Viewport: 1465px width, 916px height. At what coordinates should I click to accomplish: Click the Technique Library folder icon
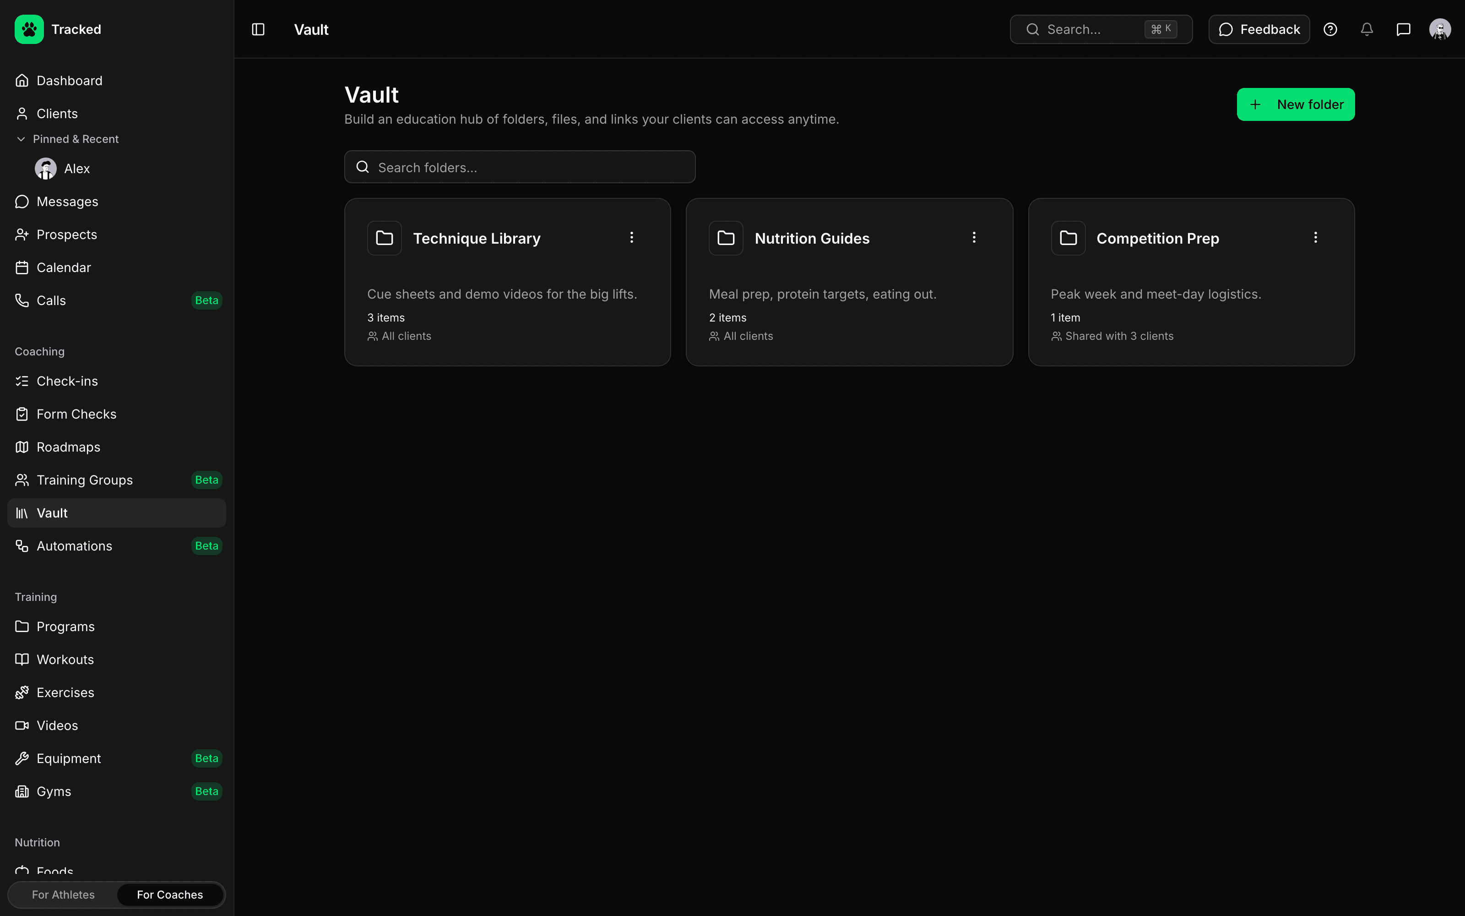tap(385, 238)
